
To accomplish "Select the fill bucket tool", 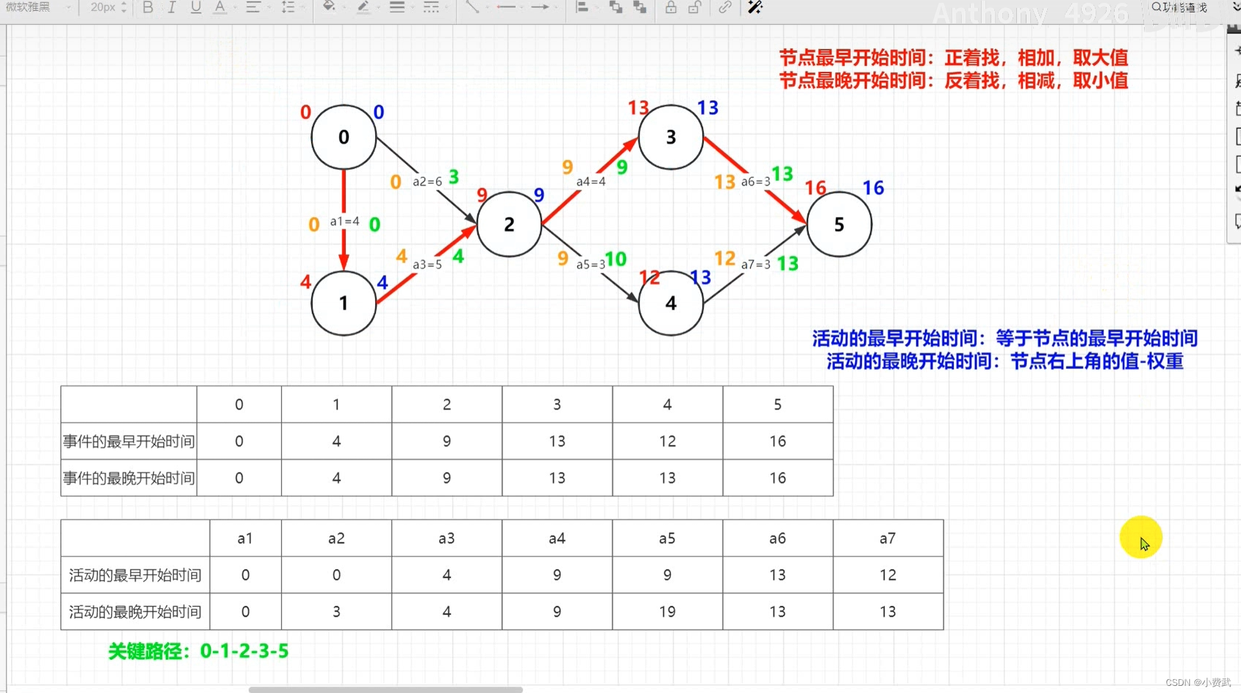I will 329,7.
